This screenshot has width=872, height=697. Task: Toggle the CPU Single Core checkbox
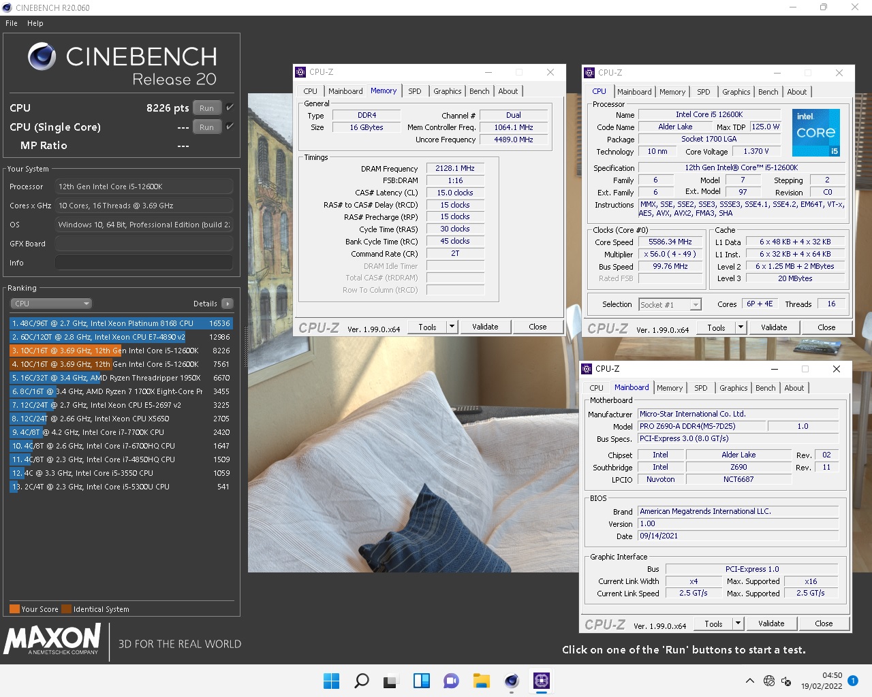click(x=230, y=127)
